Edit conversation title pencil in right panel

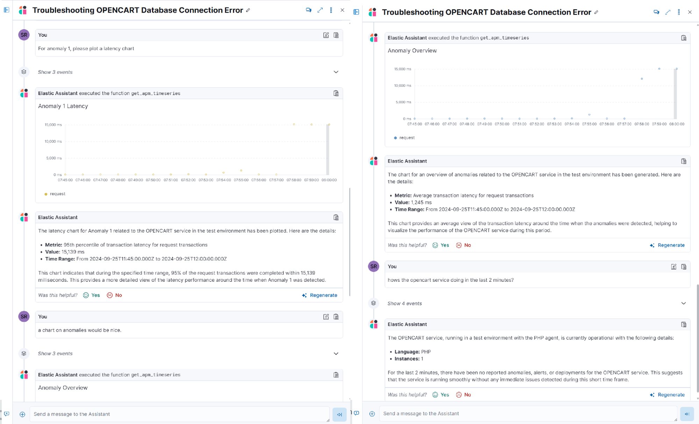596,12
